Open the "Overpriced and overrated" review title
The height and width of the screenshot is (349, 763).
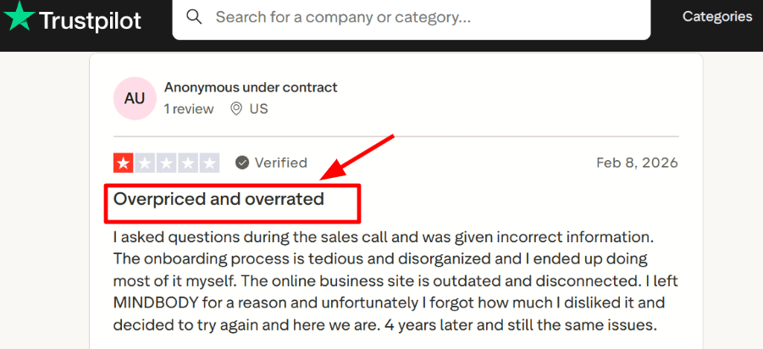(218, 200)
